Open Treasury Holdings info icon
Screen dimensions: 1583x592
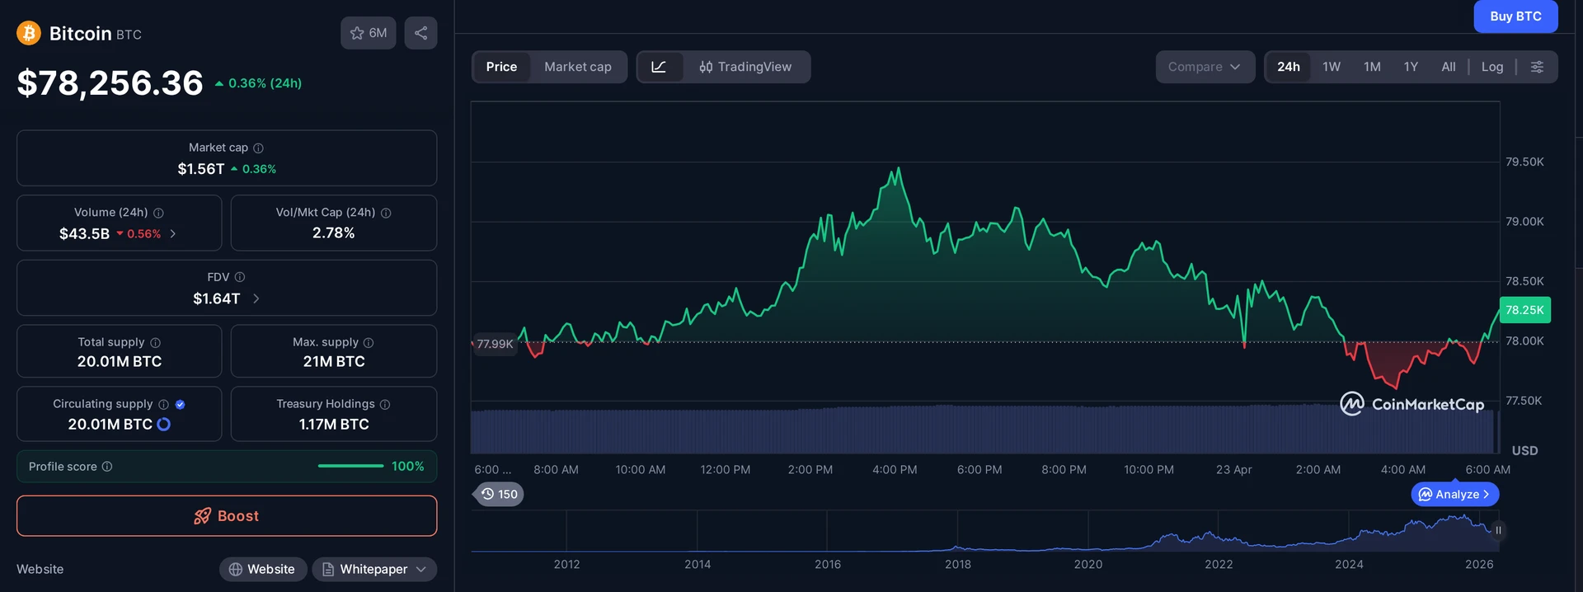(385, 404)
